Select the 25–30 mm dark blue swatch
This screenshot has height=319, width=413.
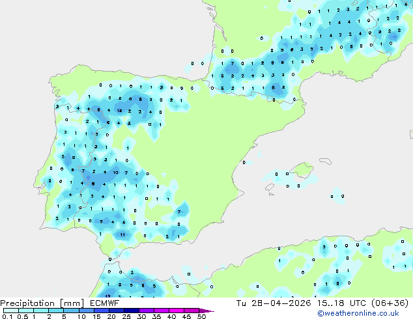(x=132, y=311)
